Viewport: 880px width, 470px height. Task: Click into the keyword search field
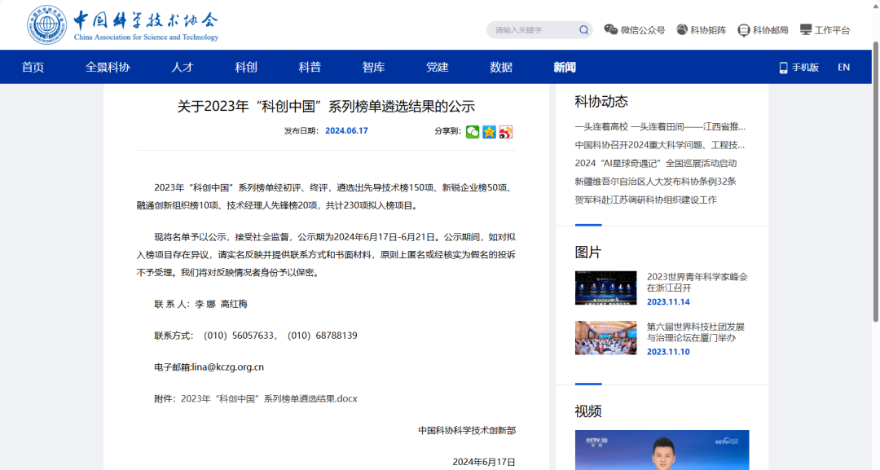point(531,30)
